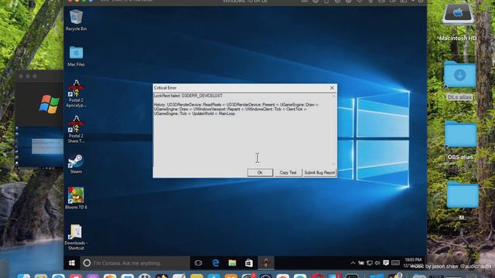Click the Windows Start button
This screenshot has height=278, width=495.
tap(72, 263)
